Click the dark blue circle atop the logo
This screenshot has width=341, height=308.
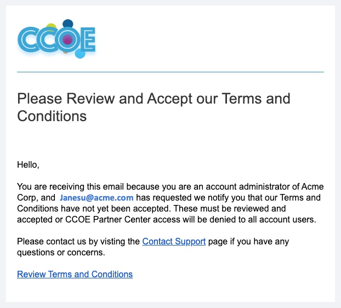click(68, 24)
